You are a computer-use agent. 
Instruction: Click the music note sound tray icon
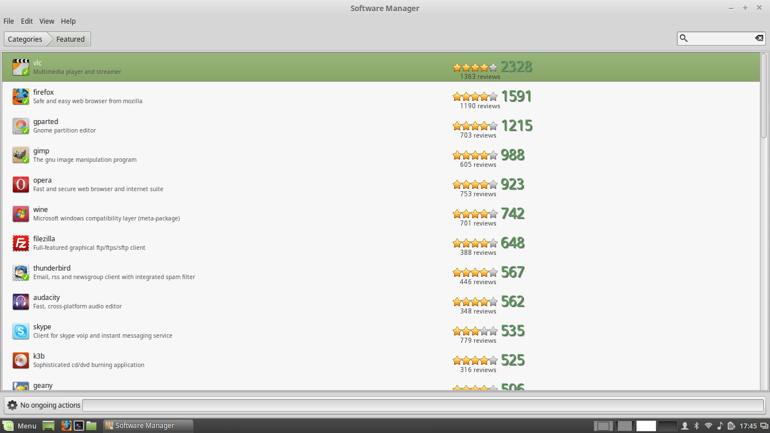(x=720, y=426)
